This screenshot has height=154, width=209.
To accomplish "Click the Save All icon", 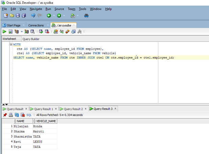I will (x=24, y=15).
